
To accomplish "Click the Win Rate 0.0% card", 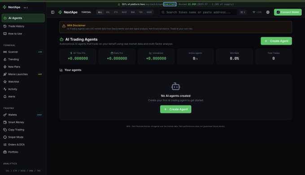I will click(x=235, y=56).
